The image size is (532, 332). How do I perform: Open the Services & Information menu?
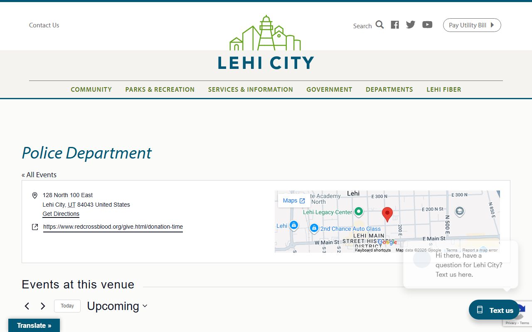click(251, 89)
